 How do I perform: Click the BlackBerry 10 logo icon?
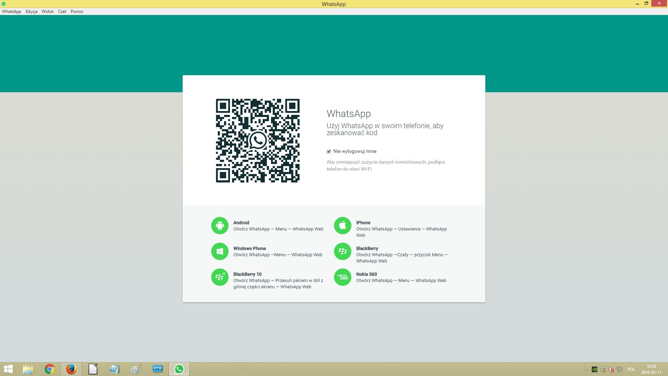[220, 277]
